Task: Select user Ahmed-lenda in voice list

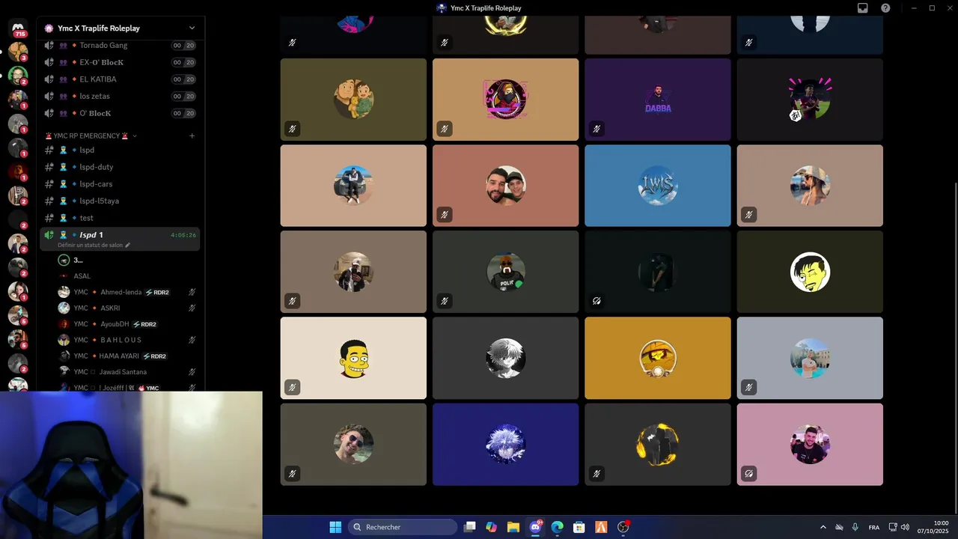Action: tap(127, 292)
